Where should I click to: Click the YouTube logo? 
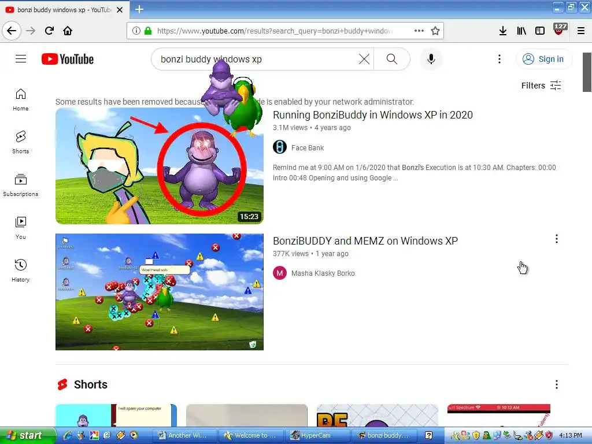tap(68, 60)
